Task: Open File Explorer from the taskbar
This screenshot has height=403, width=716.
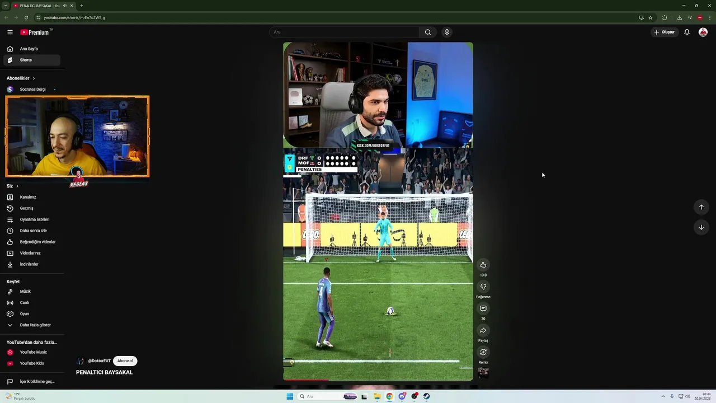Action: click(377, 396)
